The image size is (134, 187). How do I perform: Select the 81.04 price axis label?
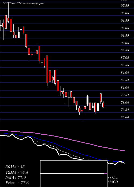125,88
